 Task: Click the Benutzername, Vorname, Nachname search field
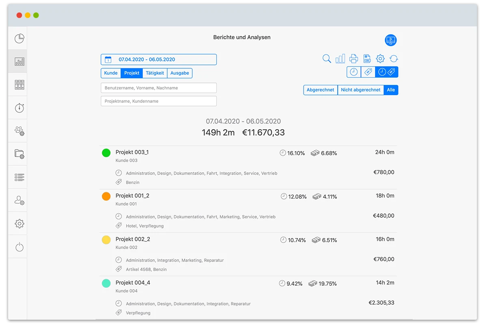click(x=159, y=88)
